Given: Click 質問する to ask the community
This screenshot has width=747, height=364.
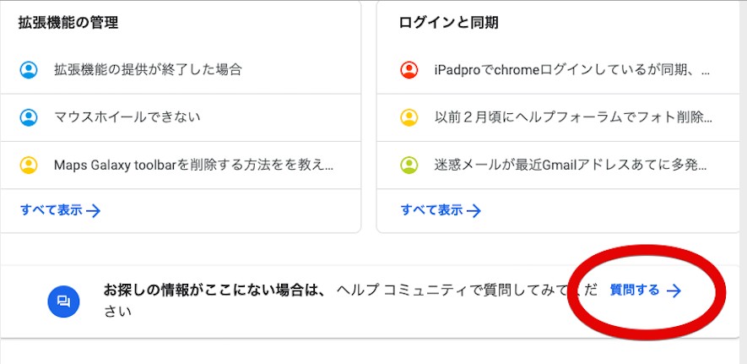Looking at the screenshot, I should coord(635,291).
